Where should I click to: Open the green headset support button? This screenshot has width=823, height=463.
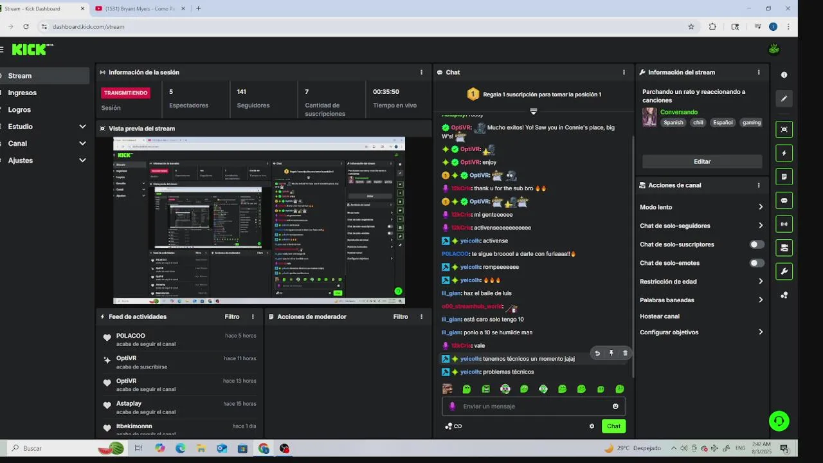(779, 421)
